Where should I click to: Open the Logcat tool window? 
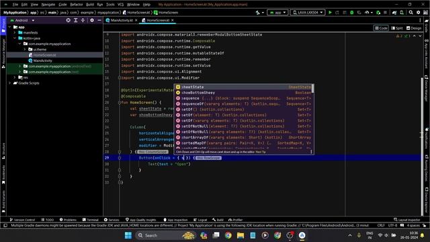(200, 220)
